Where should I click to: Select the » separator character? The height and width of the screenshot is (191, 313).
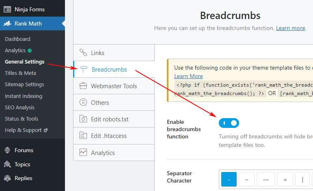point(285,179)
